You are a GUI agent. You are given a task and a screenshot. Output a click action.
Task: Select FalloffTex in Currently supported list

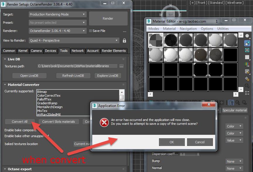[45, 99]
